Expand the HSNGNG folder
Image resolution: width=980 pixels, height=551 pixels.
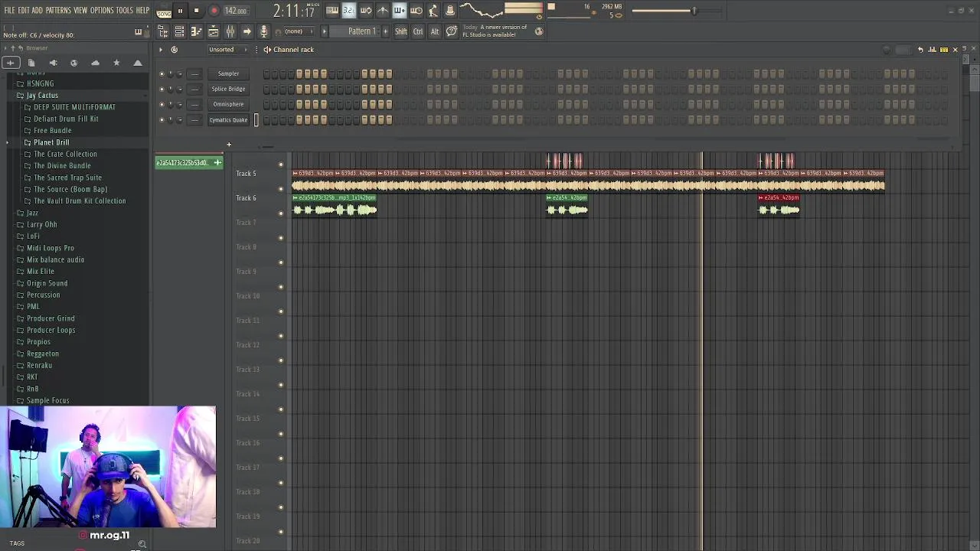(x=41, y=83)
